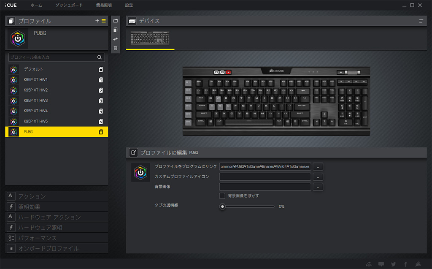This screenshot has height=269, width=432.
Task: Click the red lock button on keyboard image
Action: click(228, 72)
